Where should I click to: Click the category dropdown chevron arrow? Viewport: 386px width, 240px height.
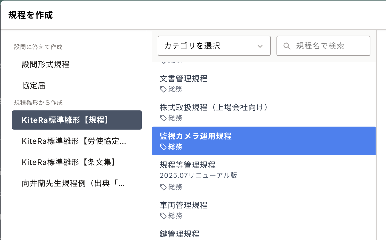coord(260,46)
